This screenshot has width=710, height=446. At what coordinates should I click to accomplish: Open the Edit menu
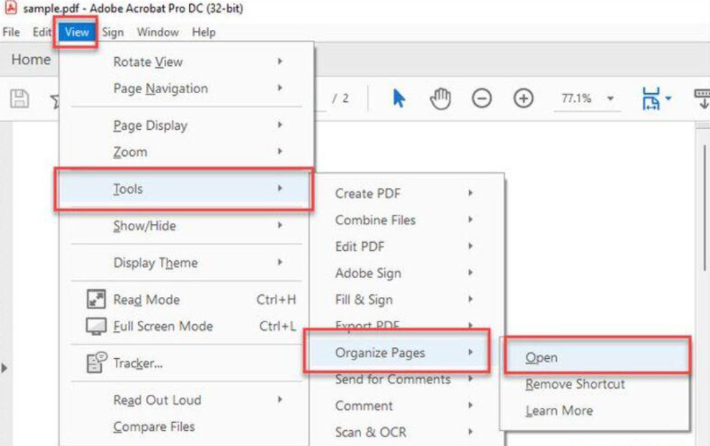click(42, 32)
